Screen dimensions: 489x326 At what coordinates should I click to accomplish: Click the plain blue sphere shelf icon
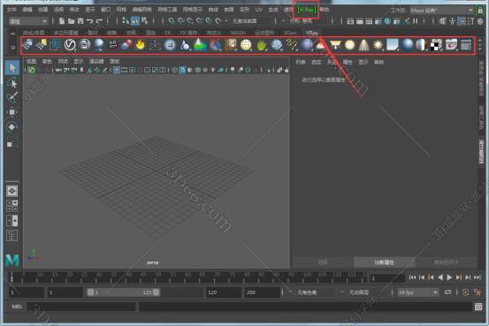408,45
